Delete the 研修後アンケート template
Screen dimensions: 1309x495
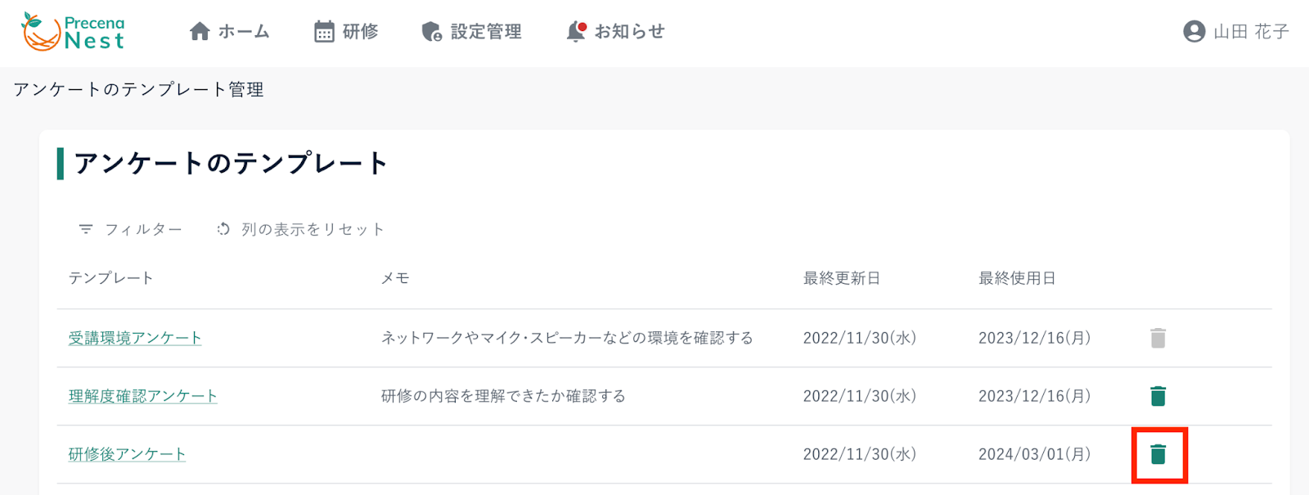pos(1158,454)
